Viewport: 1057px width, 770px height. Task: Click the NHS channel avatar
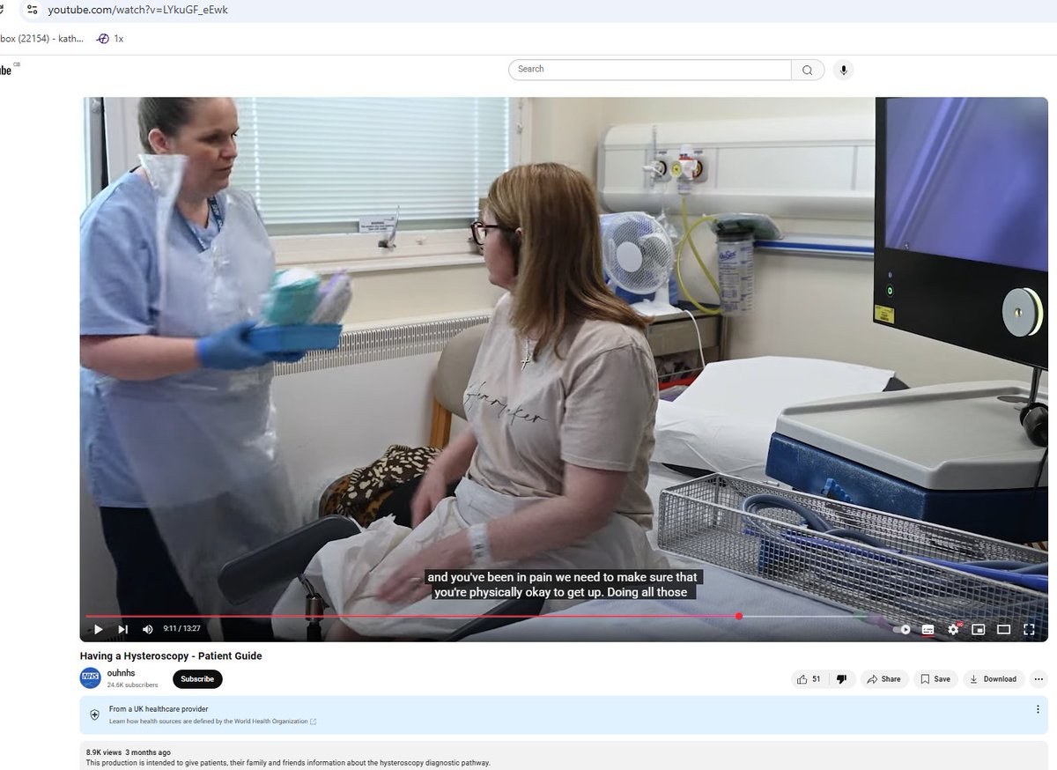click(90, 677)
